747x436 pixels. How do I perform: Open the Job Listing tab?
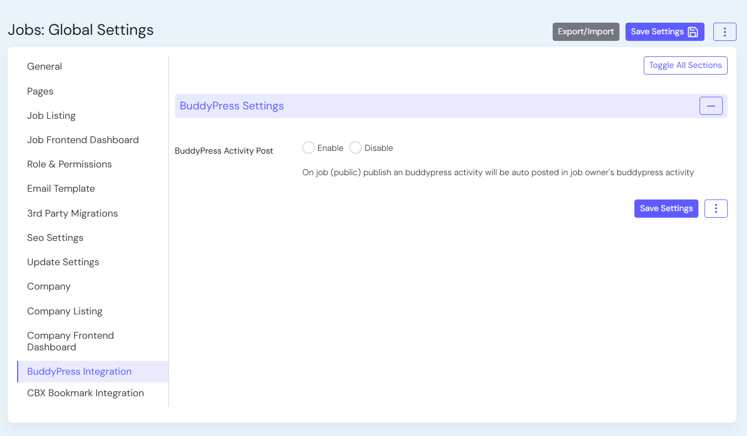coord(51,115)
